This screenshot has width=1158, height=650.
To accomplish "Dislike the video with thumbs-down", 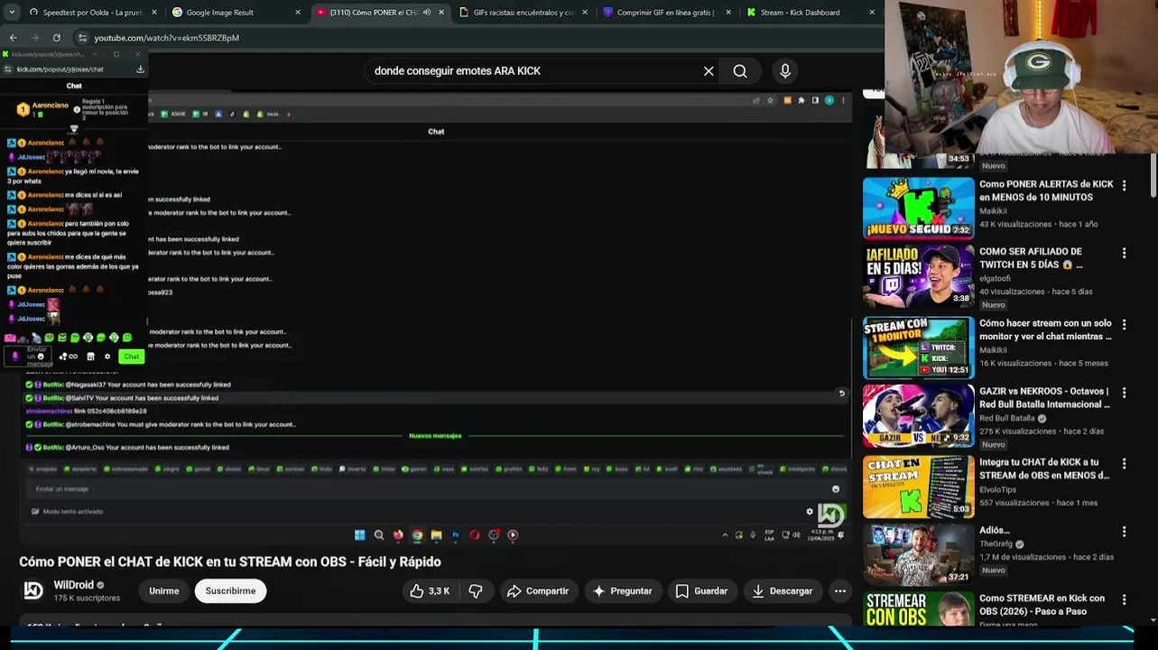I will (476, 591).
